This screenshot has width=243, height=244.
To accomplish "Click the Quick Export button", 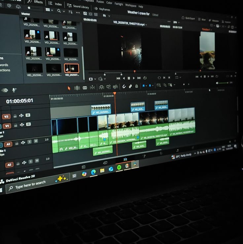I will coord(189,18).
